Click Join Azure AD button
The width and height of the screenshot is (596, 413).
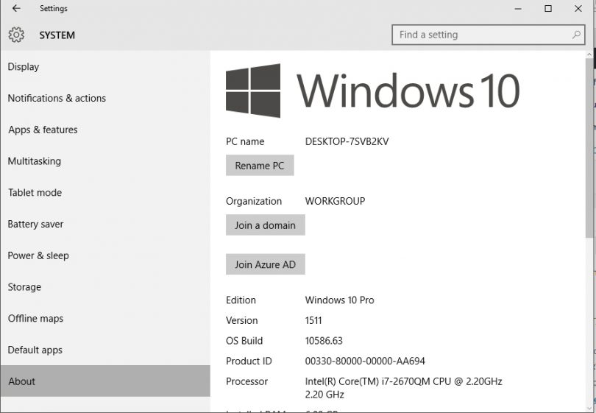tap(265, 264)
